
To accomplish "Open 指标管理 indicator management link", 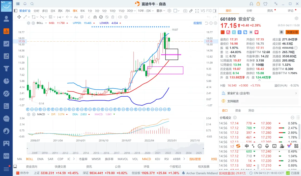I will (x=195, y=159).
